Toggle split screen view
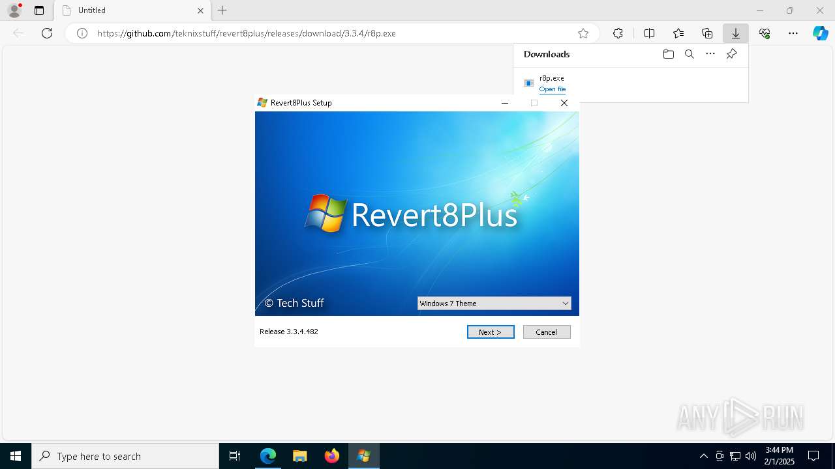835x469 pixels. coord(649,33)
